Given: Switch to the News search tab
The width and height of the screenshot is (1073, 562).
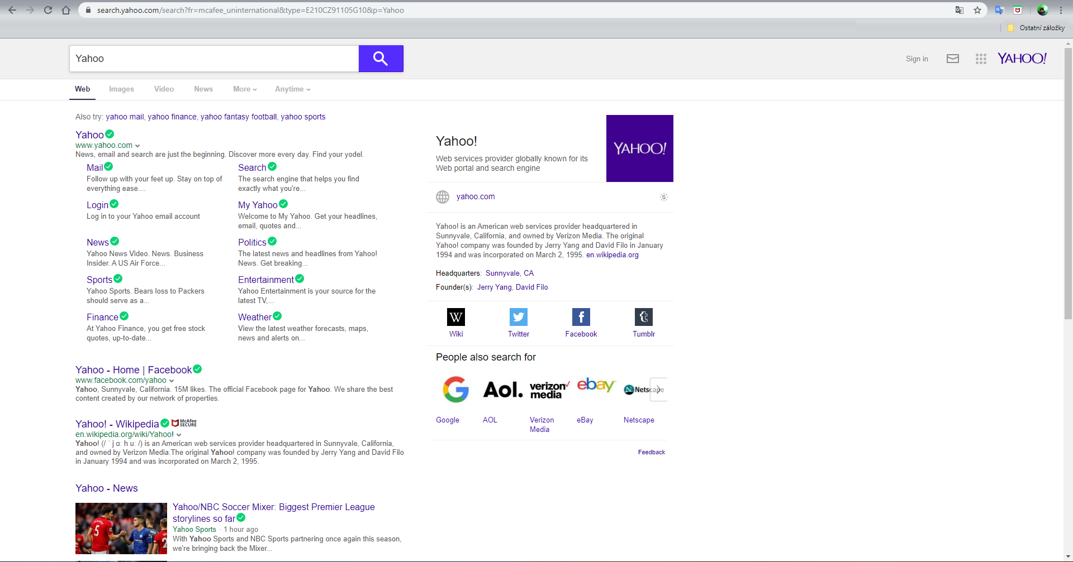Looking at the screenshot, I should coord(203,89).
